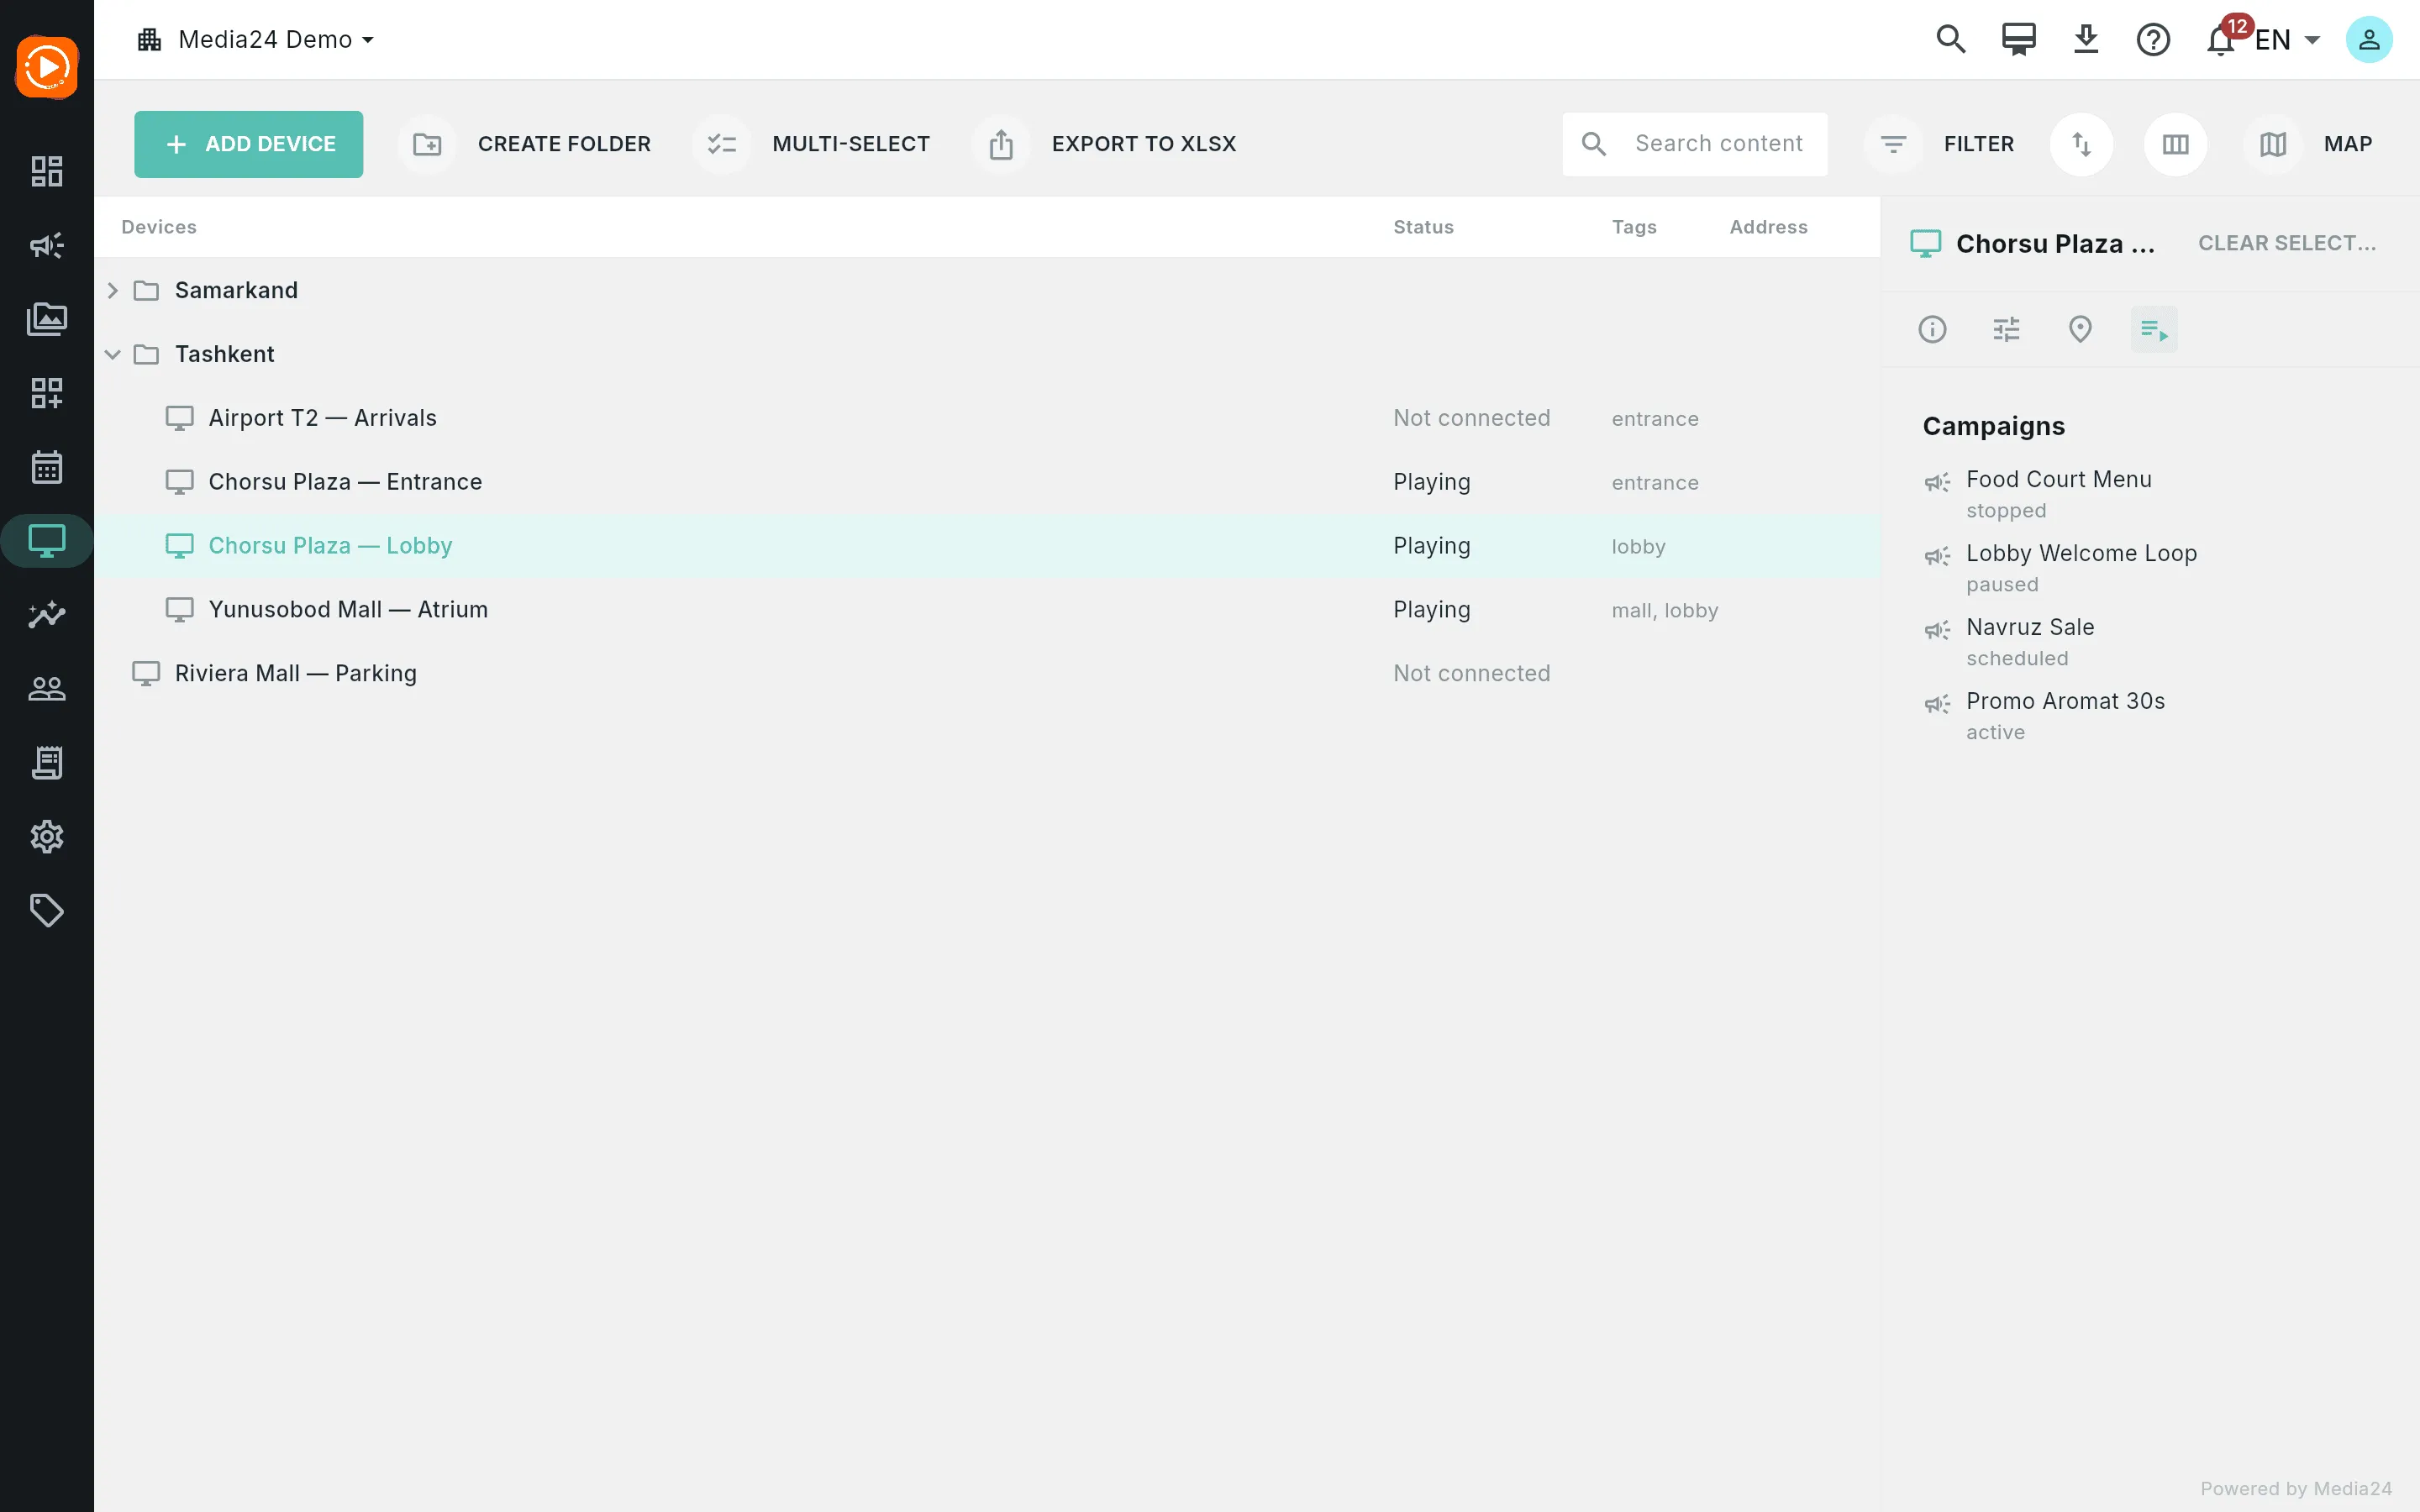Select the Samarkand folder row
Screen dimensions: 2420x1512
(987, 290)
